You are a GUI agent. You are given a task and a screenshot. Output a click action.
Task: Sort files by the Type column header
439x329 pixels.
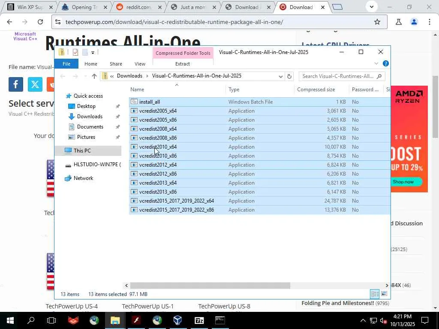click(234, 90)
